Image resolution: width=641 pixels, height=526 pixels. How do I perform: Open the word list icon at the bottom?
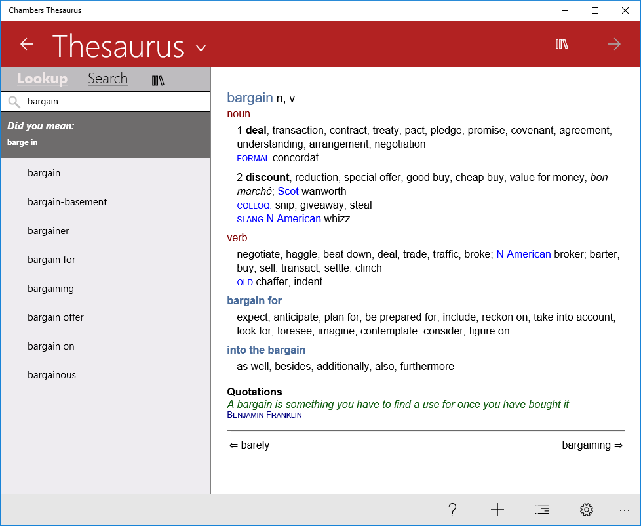click(541, 510)
